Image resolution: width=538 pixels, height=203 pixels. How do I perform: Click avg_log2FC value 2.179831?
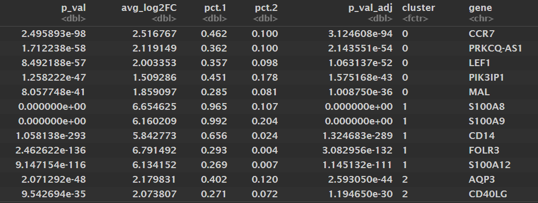click(154, 180)
